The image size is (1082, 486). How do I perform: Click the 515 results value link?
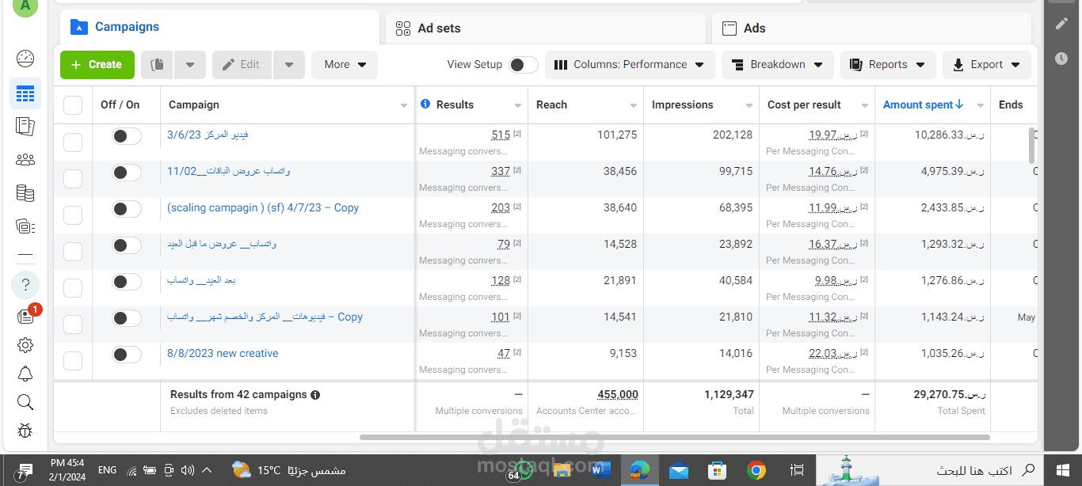coord(501,135)
